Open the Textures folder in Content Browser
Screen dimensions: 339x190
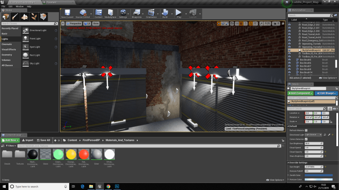(20, 154)
